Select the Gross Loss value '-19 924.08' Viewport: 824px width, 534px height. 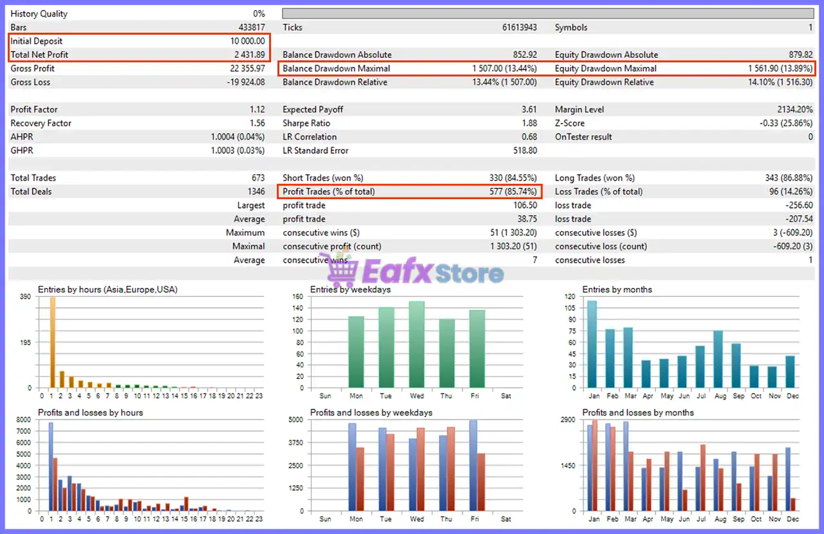[x=246, y=82]
